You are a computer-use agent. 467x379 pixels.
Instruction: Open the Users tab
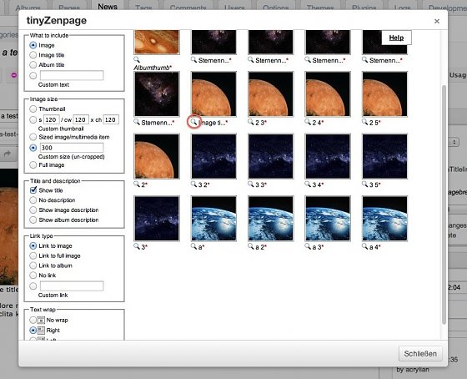pyautogui.click(x=234, y=8)
